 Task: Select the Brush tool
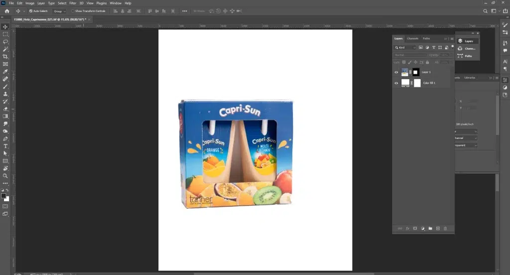point(5,87)
